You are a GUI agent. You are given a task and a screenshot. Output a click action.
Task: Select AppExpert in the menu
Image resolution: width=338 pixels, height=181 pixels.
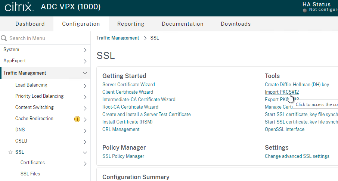[15, 61]
